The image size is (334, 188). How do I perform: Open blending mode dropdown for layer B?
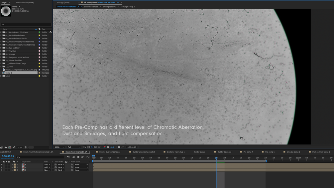pos(47,165)
